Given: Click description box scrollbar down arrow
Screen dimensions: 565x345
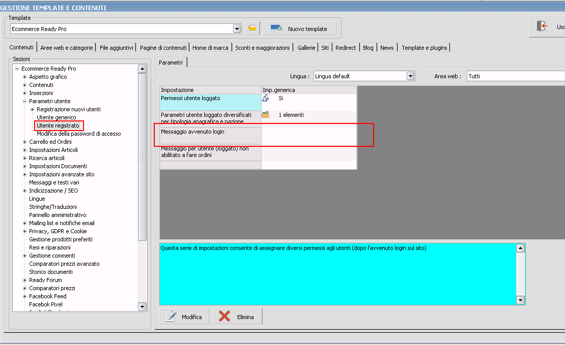Looking at the screenshot, I should 520,300.
